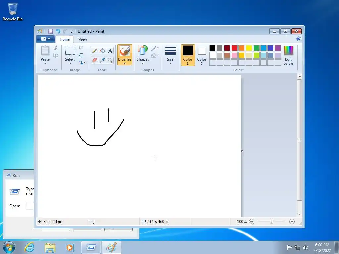
Task: Click the Shape fill icon
Action: (154, 55)
